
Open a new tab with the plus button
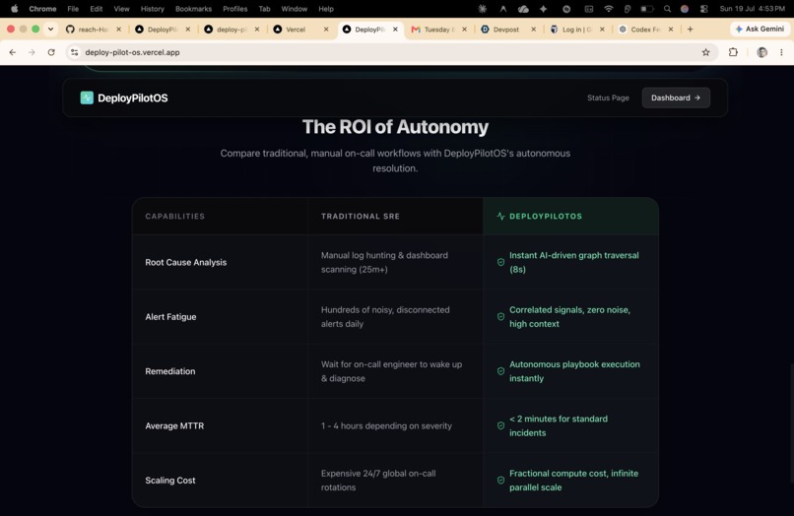coord(691,29)
